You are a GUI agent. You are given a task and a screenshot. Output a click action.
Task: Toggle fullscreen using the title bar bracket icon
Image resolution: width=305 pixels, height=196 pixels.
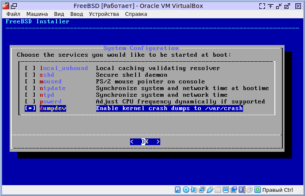[x=262, y=6]
